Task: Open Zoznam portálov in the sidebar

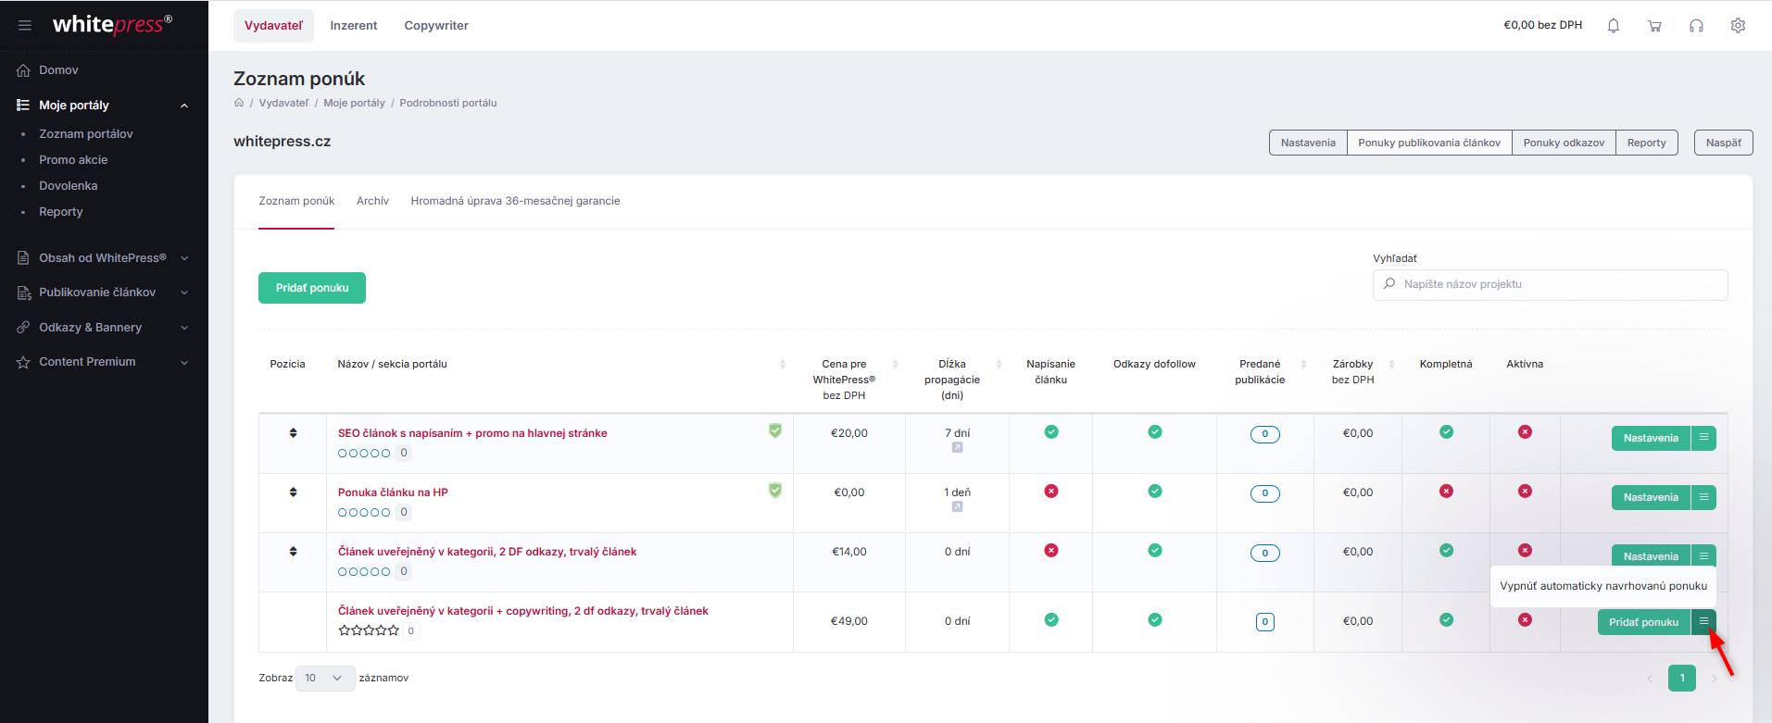Action: pos(86,134)
